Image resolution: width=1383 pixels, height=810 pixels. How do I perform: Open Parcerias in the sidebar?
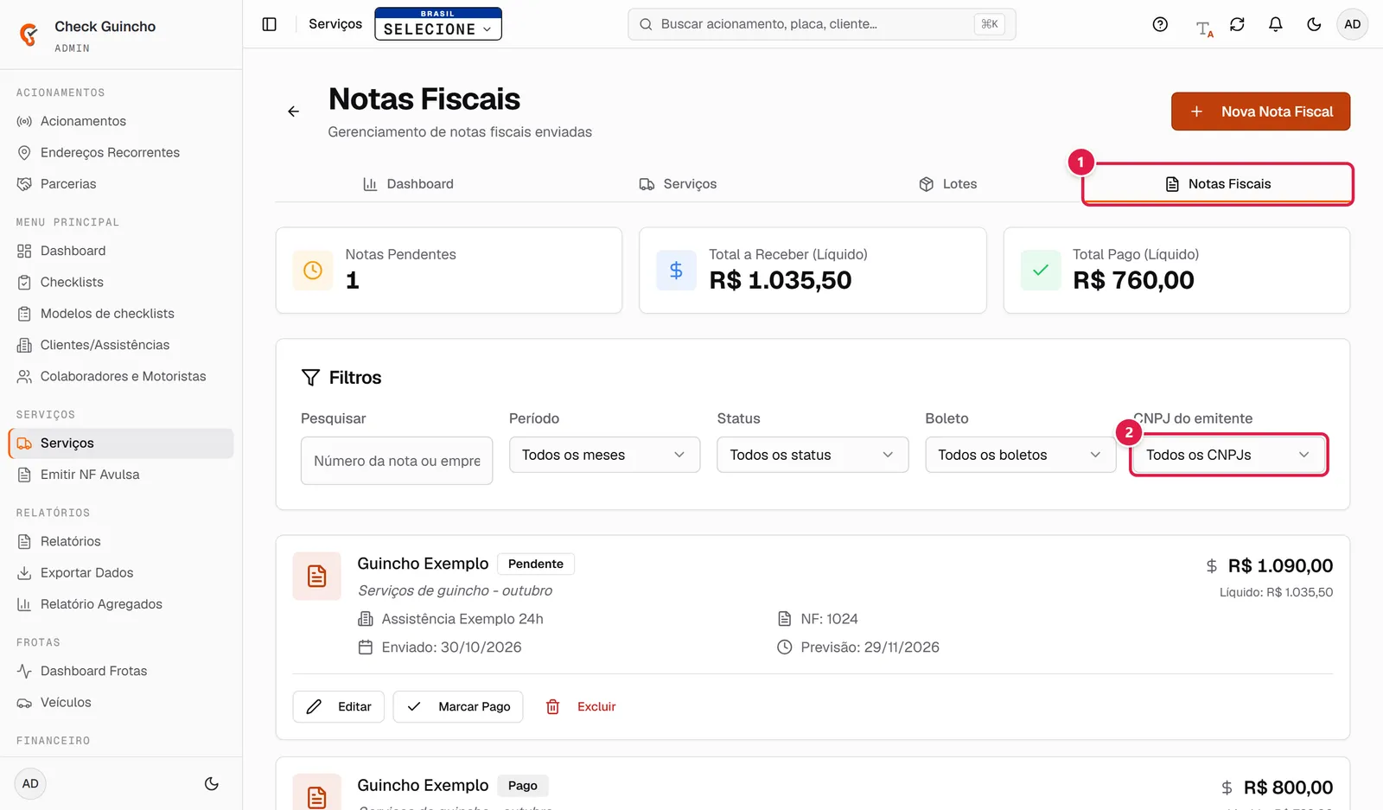pos(121,184)
